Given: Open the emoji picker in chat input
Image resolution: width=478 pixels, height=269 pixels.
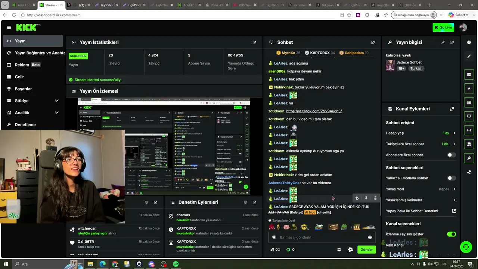Looking at the screenshot, I should [370, 237].
